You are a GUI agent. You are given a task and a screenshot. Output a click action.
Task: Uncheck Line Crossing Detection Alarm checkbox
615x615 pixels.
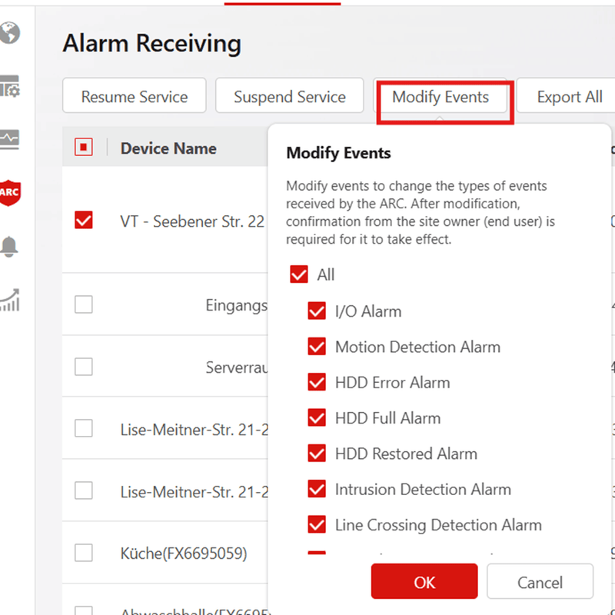(317, 524)
